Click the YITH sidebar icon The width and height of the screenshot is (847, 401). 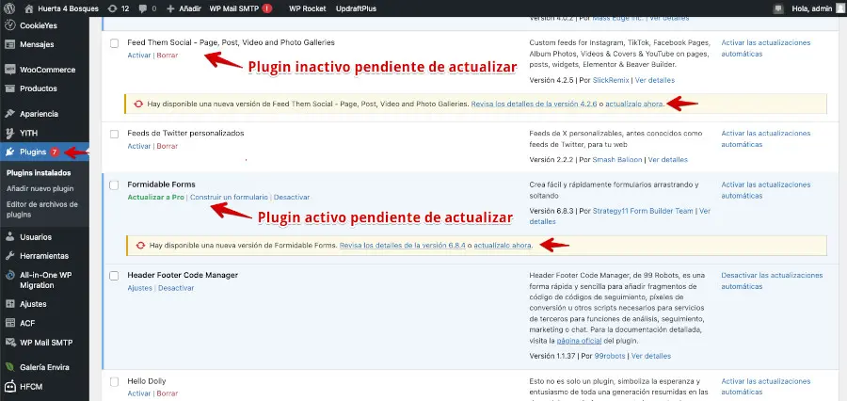[9, 133]
